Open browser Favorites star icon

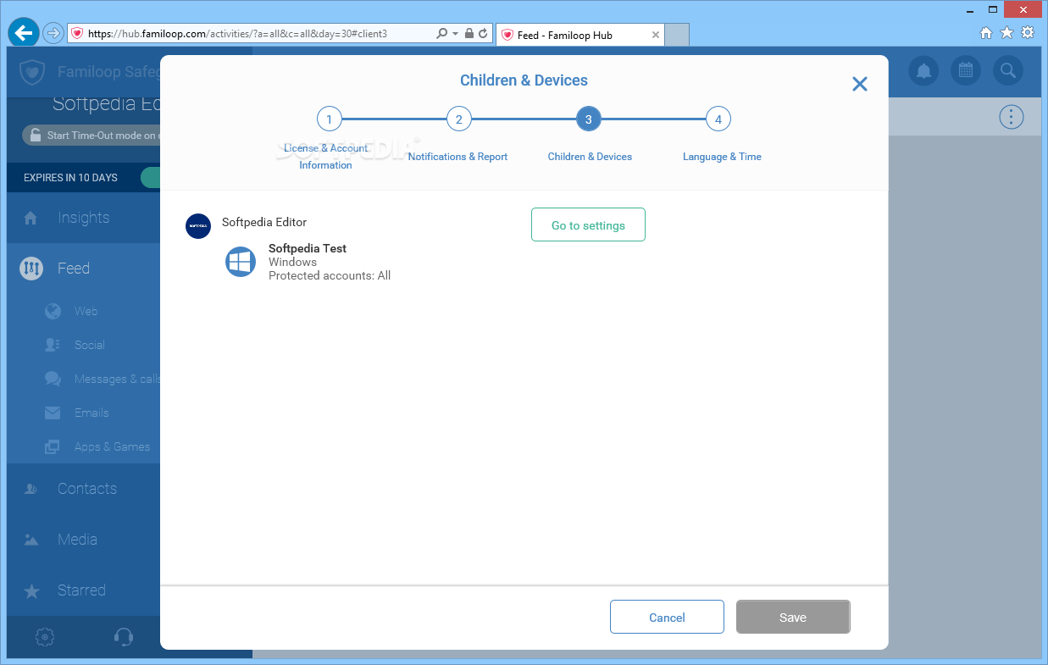click(1006, 33)
